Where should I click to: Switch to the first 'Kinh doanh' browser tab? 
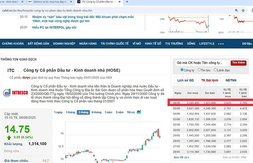[10, 2]
